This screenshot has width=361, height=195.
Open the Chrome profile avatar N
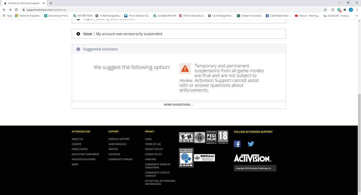pyautogui.click(x=351, y=10)
